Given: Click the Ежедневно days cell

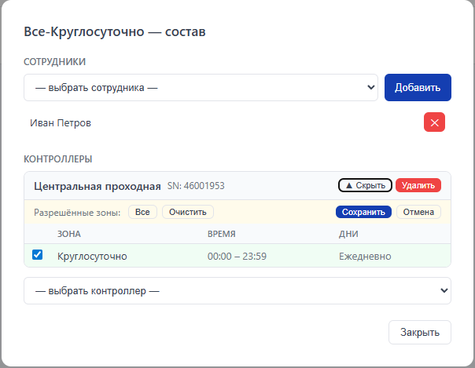Looking at the screenshot, I should click(x=365, y=257).
